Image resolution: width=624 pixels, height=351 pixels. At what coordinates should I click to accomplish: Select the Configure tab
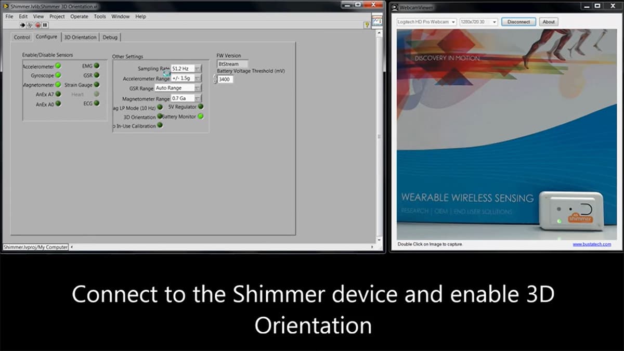(x=47, y=37)
